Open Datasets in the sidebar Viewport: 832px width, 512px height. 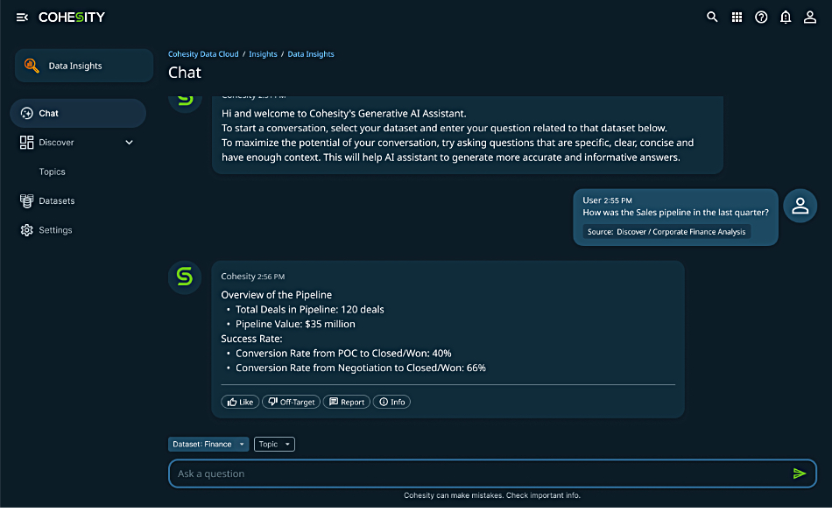point(57,201)
